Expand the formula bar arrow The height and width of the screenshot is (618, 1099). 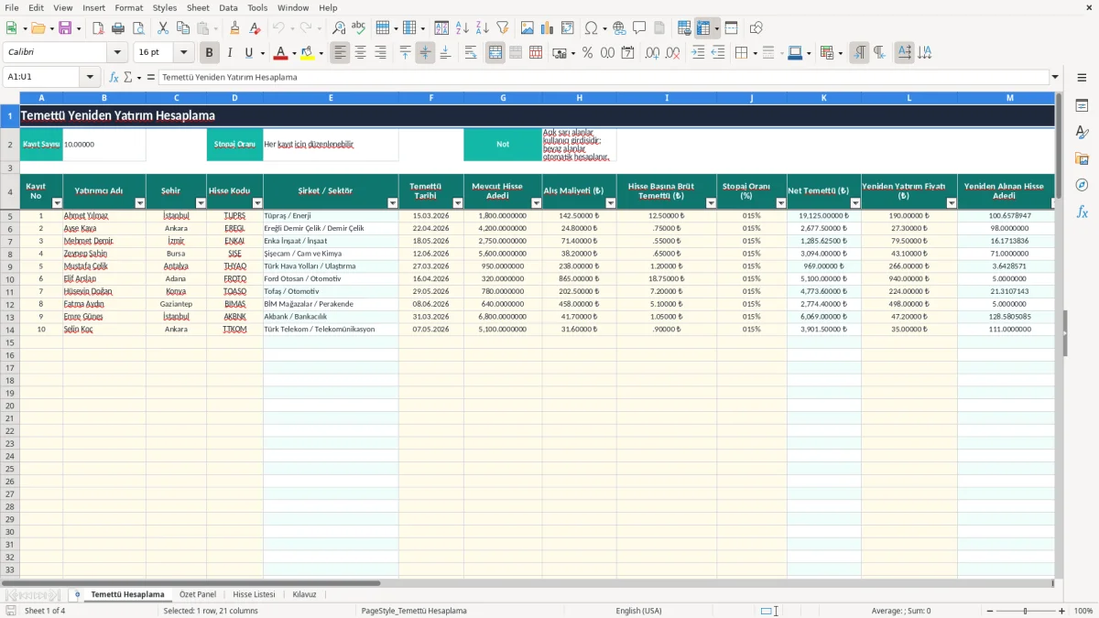pos(1056,77)
